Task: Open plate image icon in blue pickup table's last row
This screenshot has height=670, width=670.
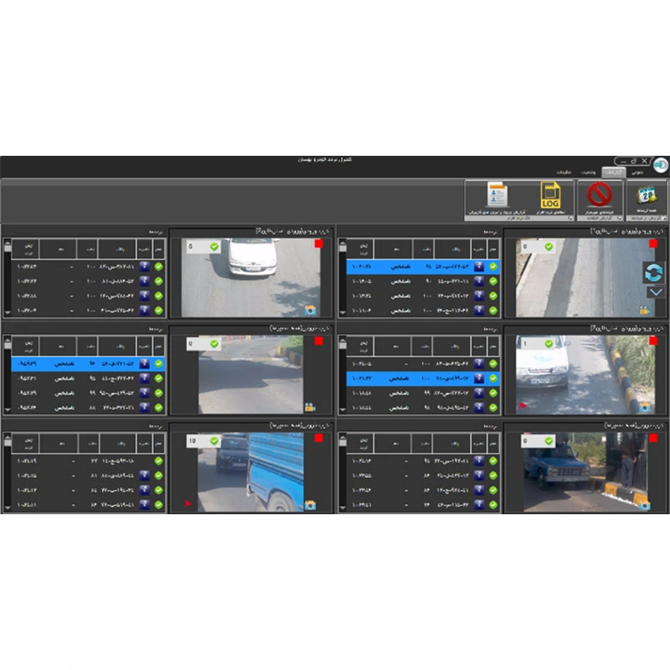Action: (x=479, y=505)
